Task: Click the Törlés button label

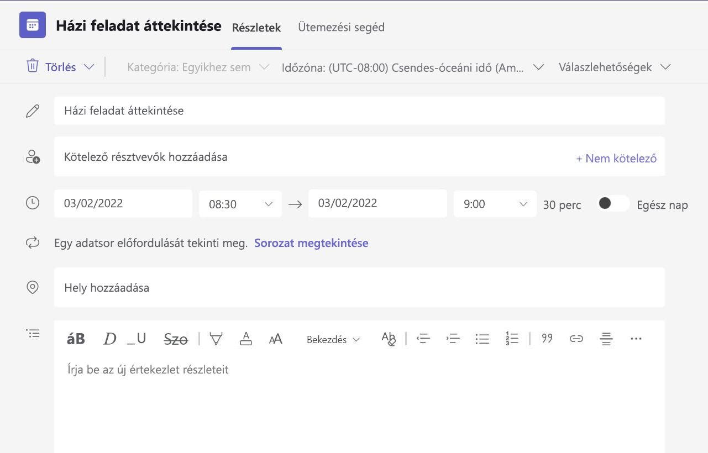Action: (x=61, y=67)
